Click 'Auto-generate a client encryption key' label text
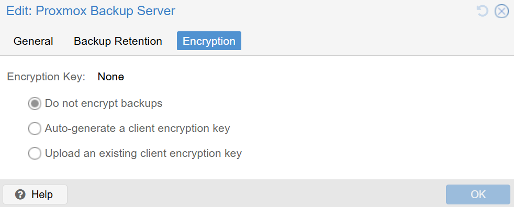 [x=137, y=128]
